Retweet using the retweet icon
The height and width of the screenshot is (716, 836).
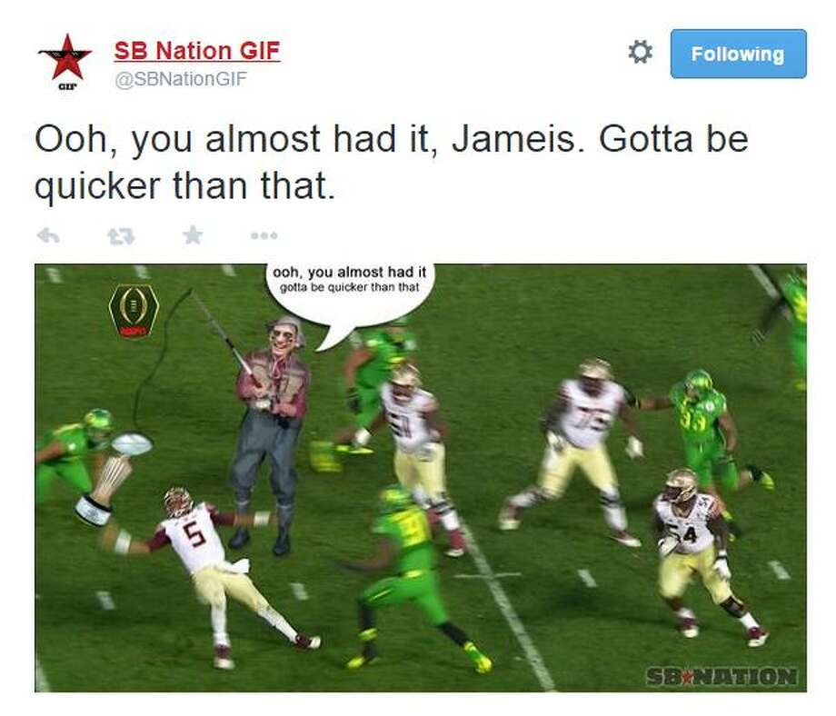point(121,235)
